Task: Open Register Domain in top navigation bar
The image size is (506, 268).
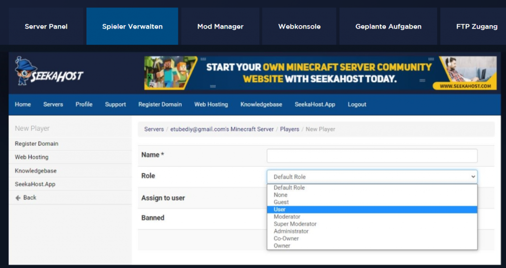Action: tap(160, 105)
